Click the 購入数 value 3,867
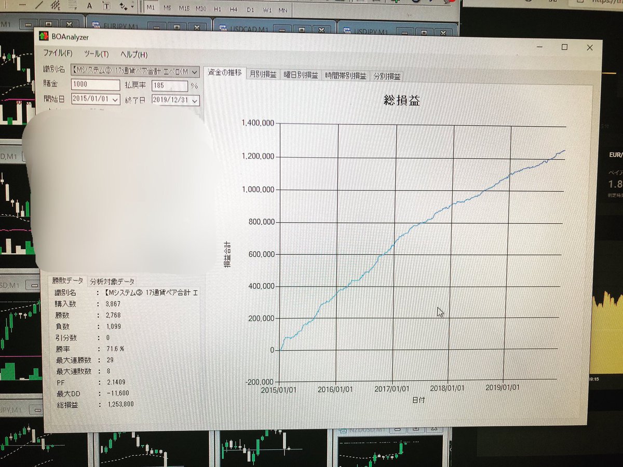The width and height of the screenshot is (623, 467). (113, 304)
